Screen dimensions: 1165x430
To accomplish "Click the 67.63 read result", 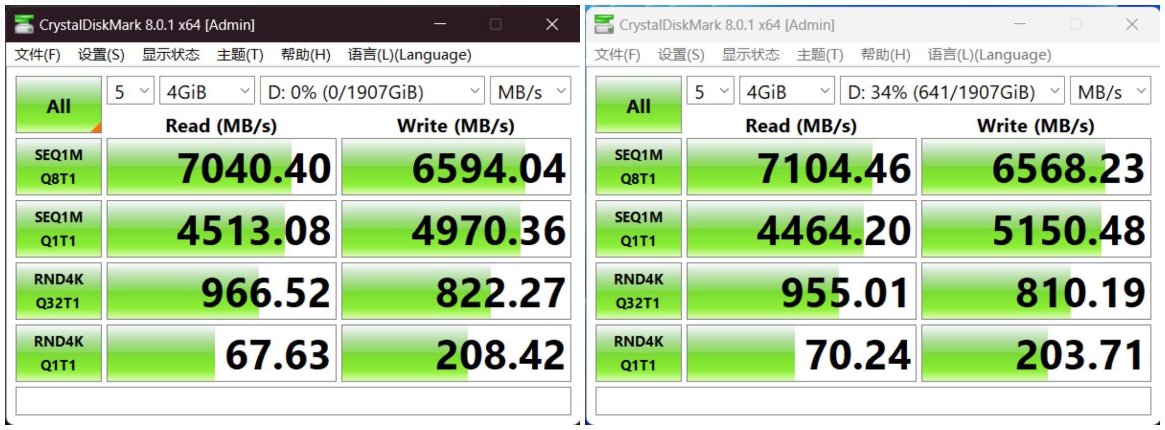I will 221,353.
